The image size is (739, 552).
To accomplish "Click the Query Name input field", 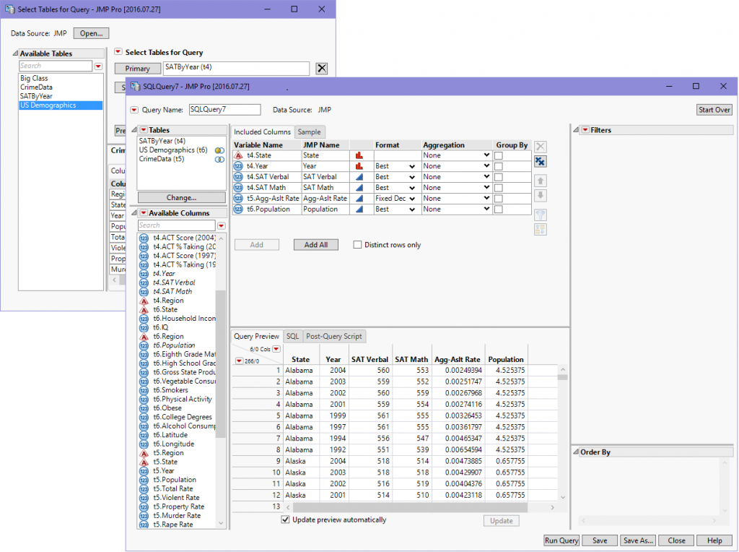I will click(x=224, y=110).
